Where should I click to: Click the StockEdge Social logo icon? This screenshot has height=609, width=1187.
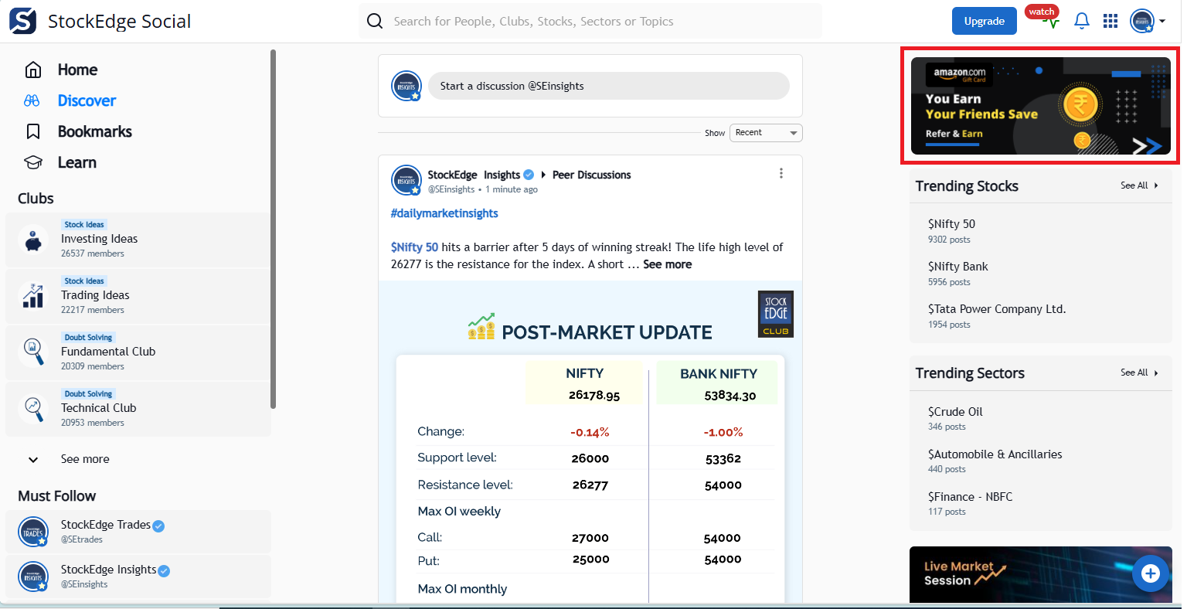pos(22,21)
